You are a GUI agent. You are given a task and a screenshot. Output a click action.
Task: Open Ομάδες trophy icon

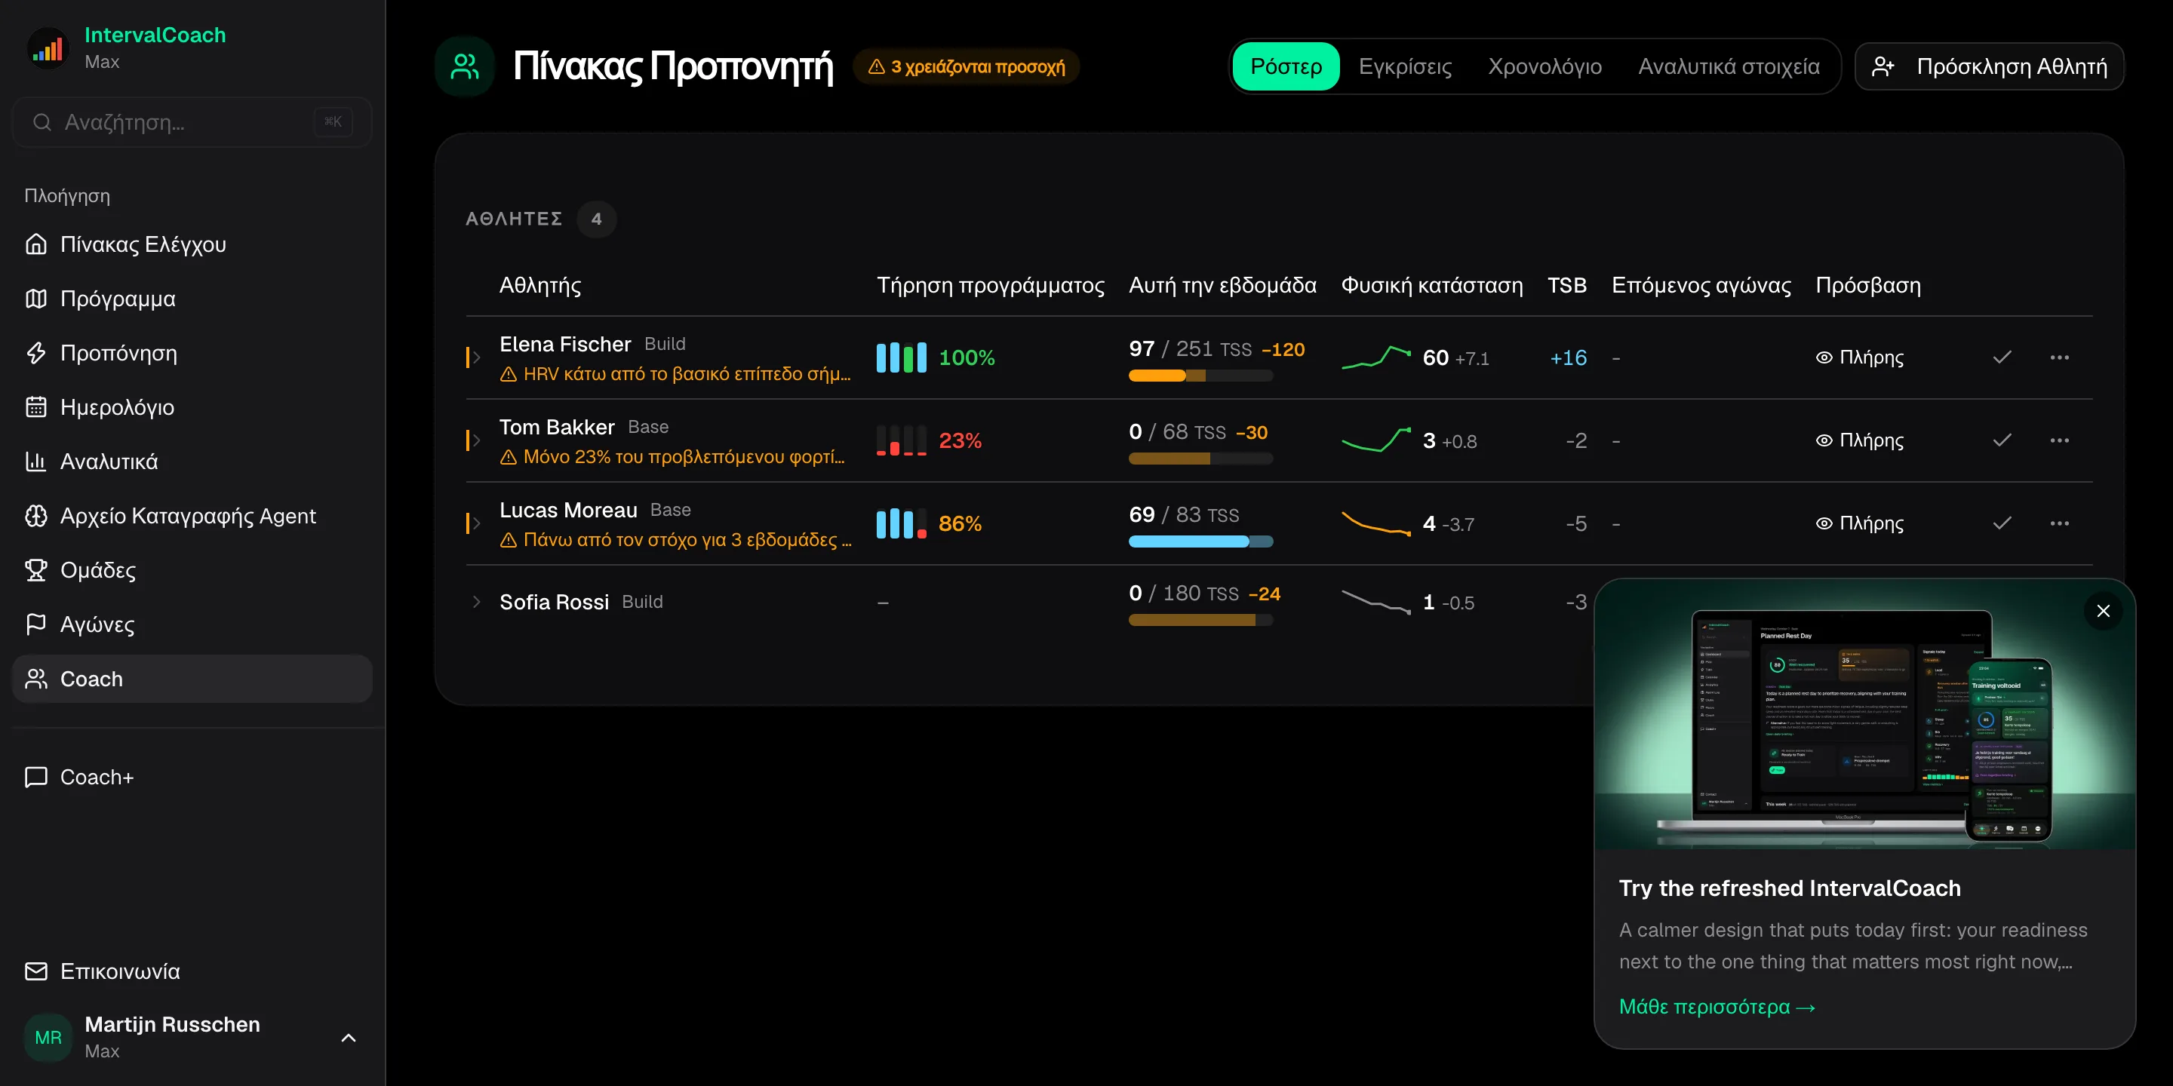pyautogui.click(x=36, y=570)
